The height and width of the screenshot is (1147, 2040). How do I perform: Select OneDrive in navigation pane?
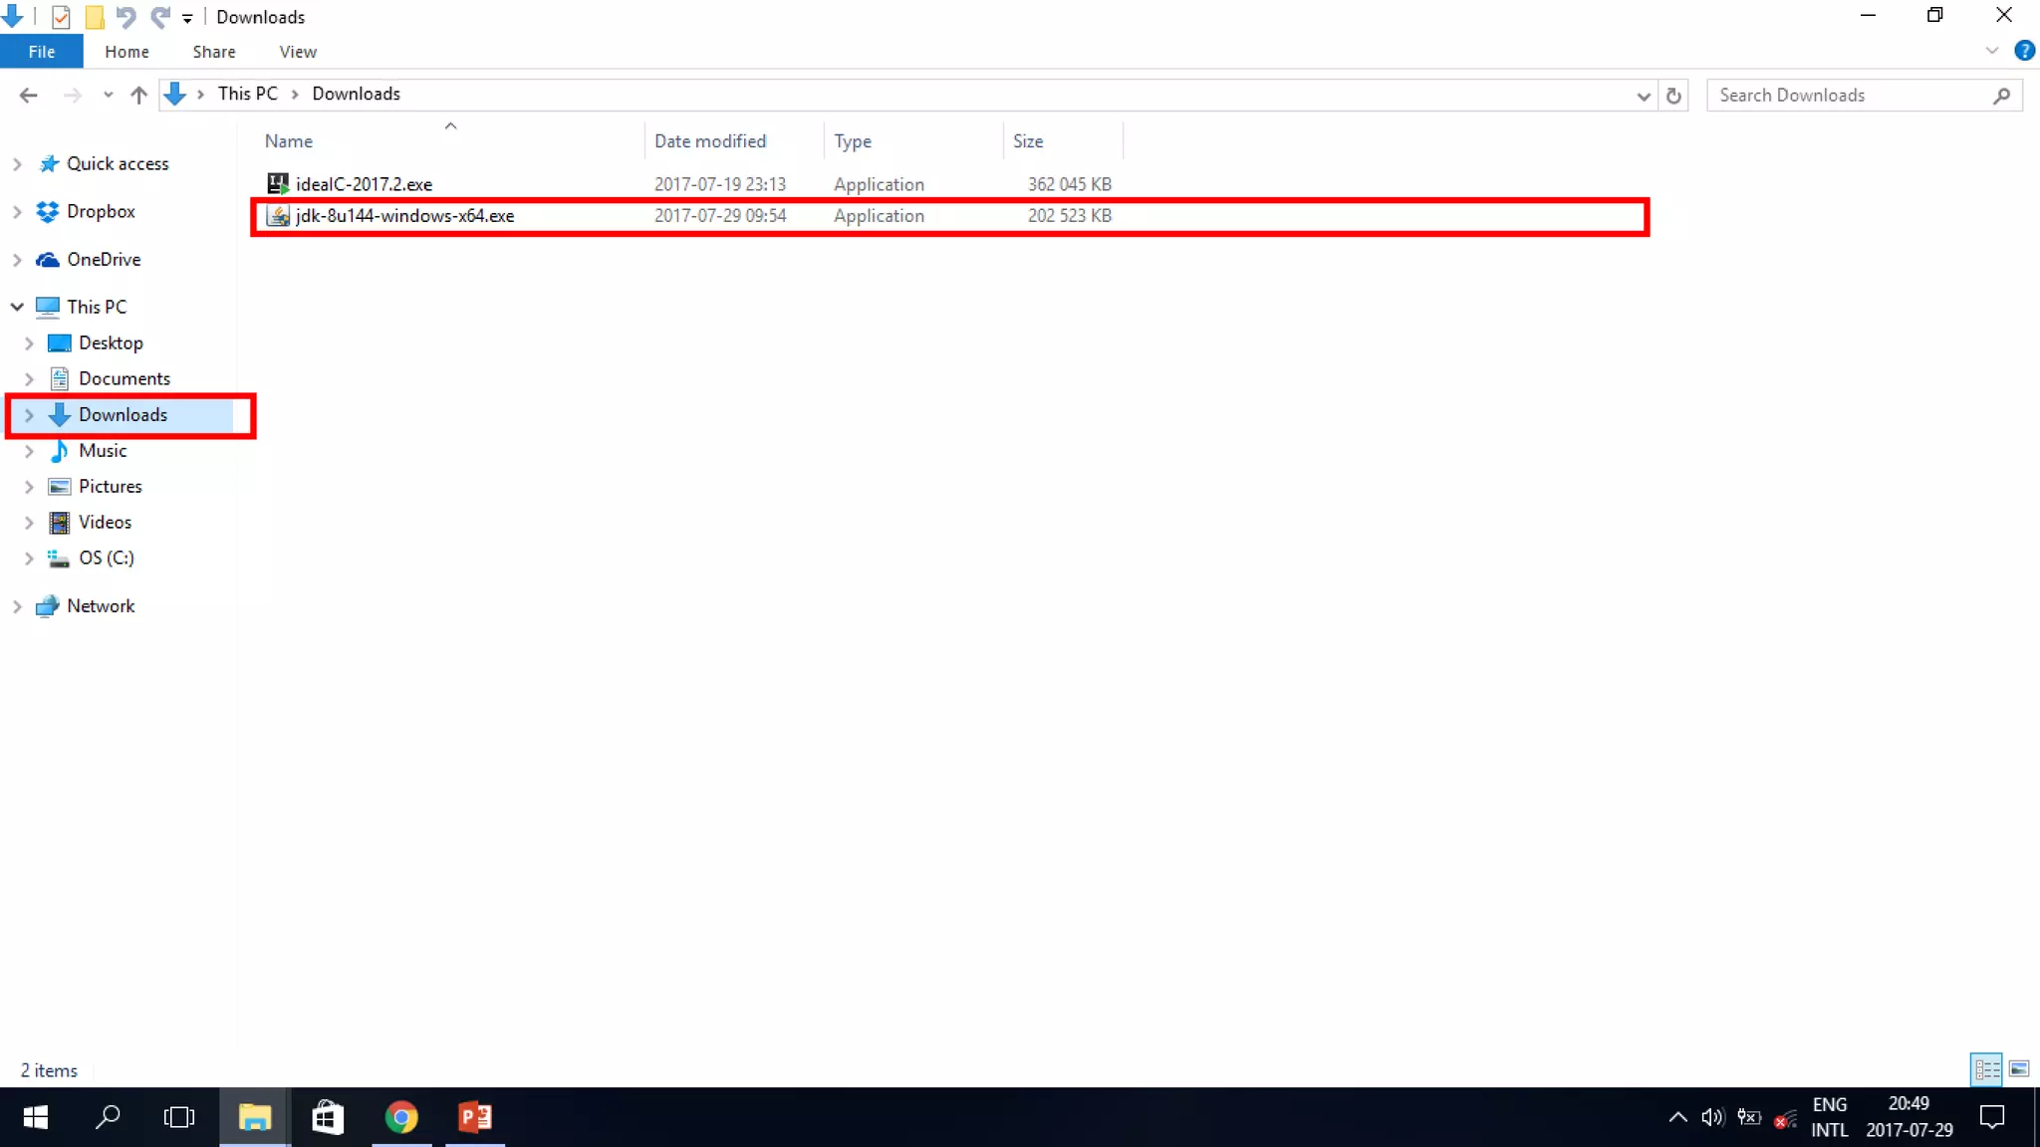coord(104,259)
